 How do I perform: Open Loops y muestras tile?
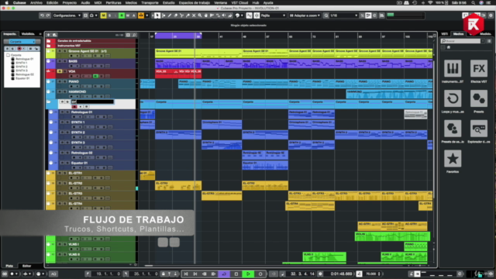[453, 102]
